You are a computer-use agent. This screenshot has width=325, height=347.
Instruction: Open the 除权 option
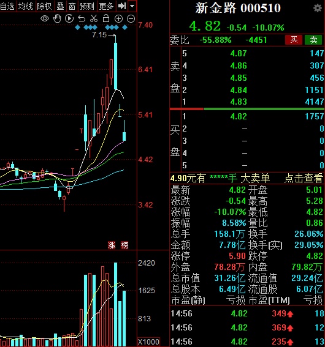coord(44,6)
